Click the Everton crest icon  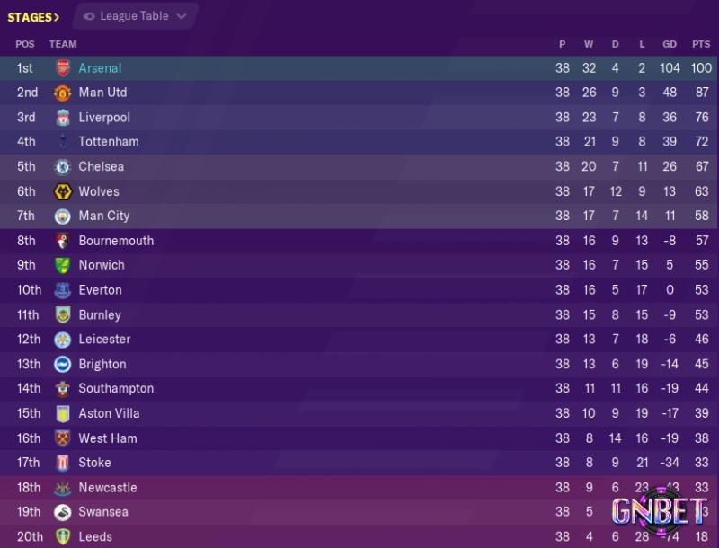point(62,290)
